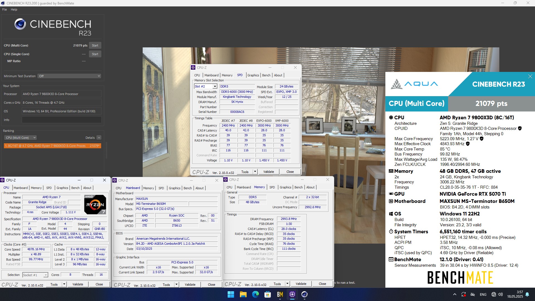
Task: Click the Ryzen 7 logo image
Action: click(95, 204)
